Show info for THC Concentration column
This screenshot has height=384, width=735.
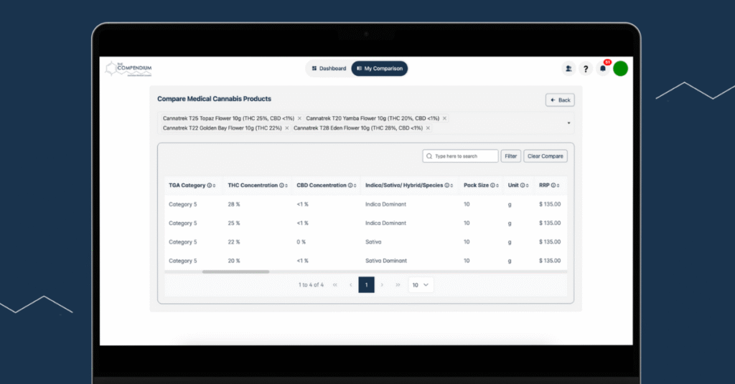(x=281, y=186)
